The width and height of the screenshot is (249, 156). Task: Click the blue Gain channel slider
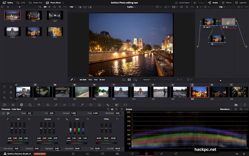coord(83,129)
